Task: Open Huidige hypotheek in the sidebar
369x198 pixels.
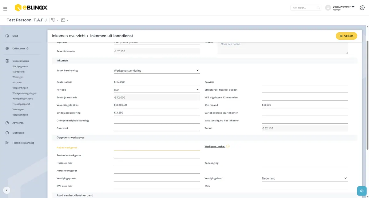Action: (x=22, y=99)
